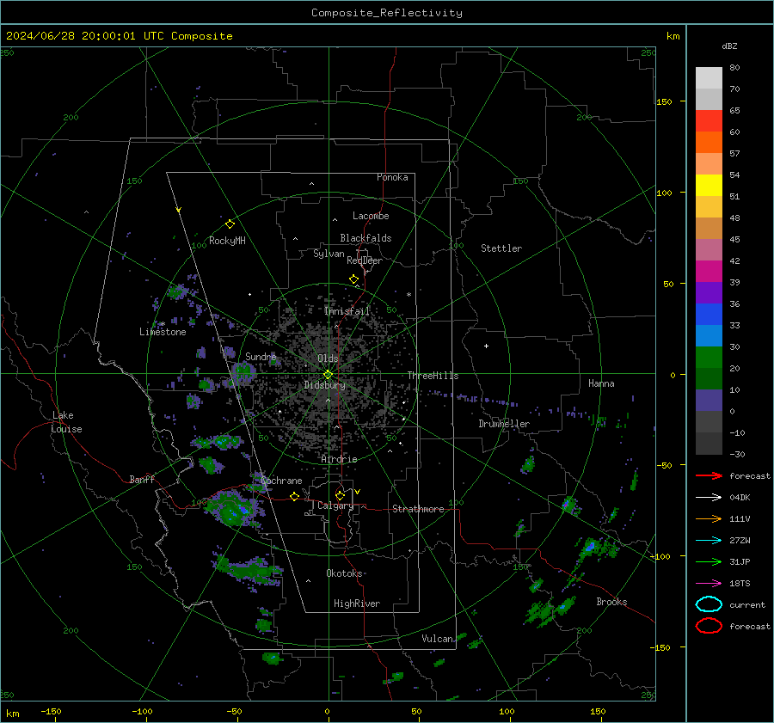This screenshot has width=774, height=723.
Task: Click the Innisfail label
Action: coord(347,311)
